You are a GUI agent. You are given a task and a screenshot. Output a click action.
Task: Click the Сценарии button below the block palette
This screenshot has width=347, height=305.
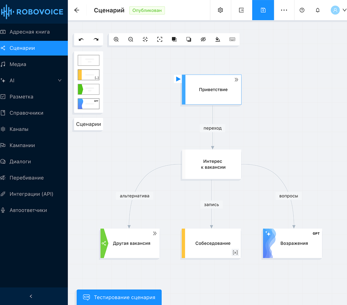[88, 124]
